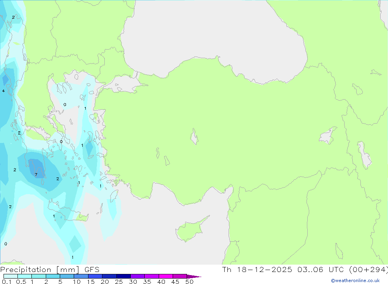Viewport: 388px width, 284px height.
Task: Click the "(00+294)" forecast run text
Action: pos(368,270)
